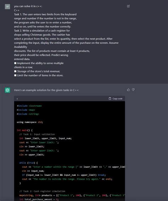Viewport: 168px width, 201px height.
Task: Tick the box beside 'Limit the number of items'
Action: [x=15, y=75]
